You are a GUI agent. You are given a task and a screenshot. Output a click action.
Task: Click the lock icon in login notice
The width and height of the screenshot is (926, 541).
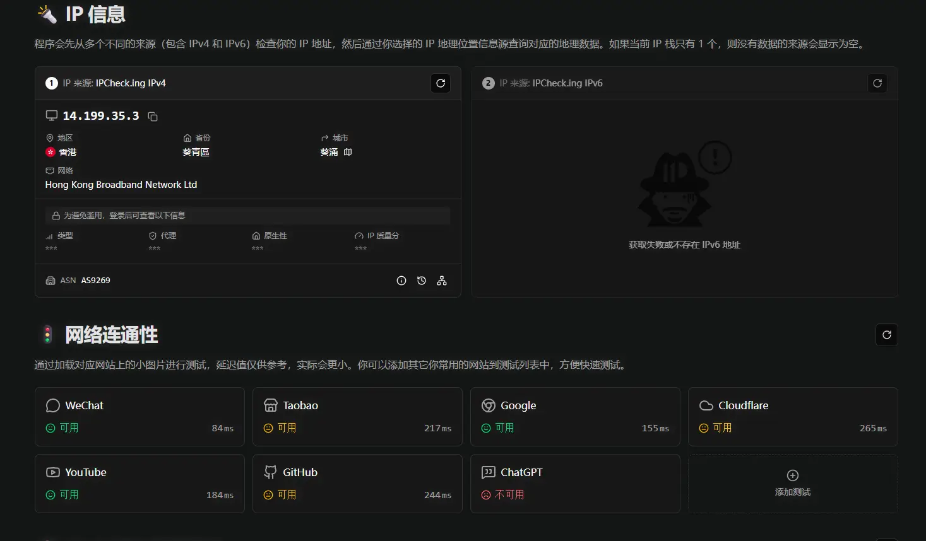click(56, 216)
